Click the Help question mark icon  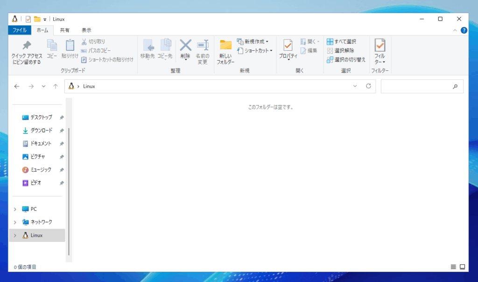[x=464, y=30]
